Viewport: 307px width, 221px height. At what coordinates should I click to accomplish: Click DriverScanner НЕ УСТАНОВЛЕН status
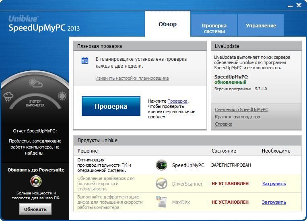(x=230, y=184)
